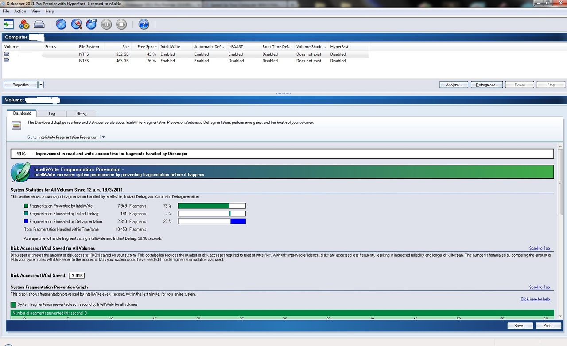The height and width of the screenshot is (346, 567).
Task: Sort by the Free Space column header
Action: coord(145,46)
